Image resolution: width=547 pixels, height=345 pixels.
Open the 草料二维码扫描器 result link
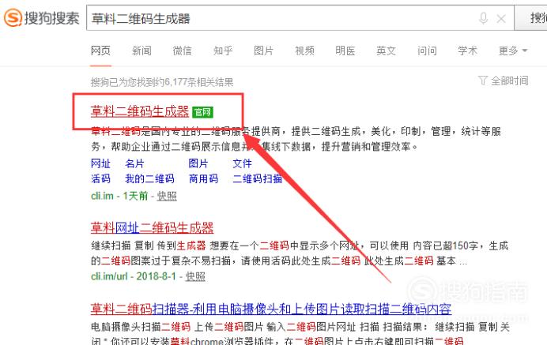271,309
